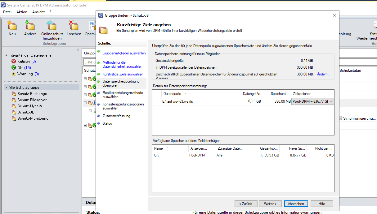Open the ? help menu
The image size is (377, 214).
coord(50,12)
